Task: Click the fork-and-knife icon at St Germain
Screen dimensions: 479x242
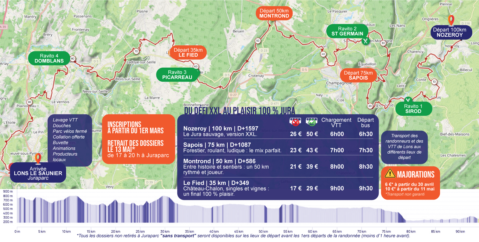Action: [x=366, y=41]
